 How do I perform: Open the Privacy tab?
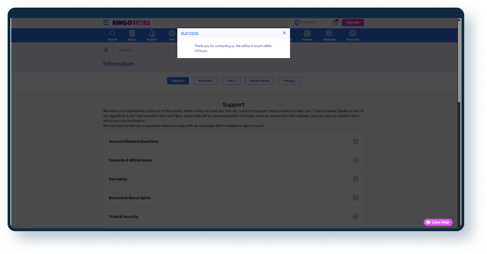click(289, 81)
